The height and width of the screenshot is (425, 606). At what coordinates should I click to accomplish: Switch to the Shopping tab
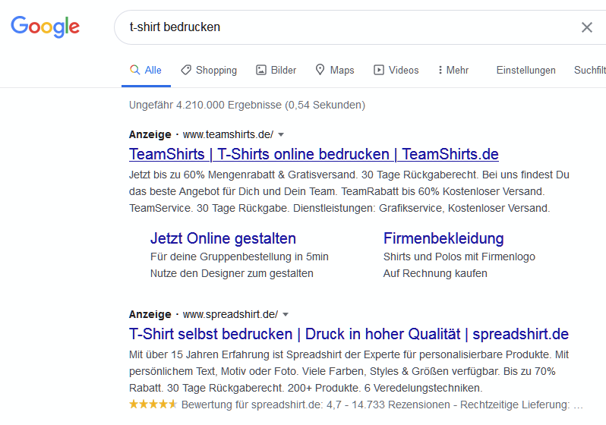click(x=209, y=71)
